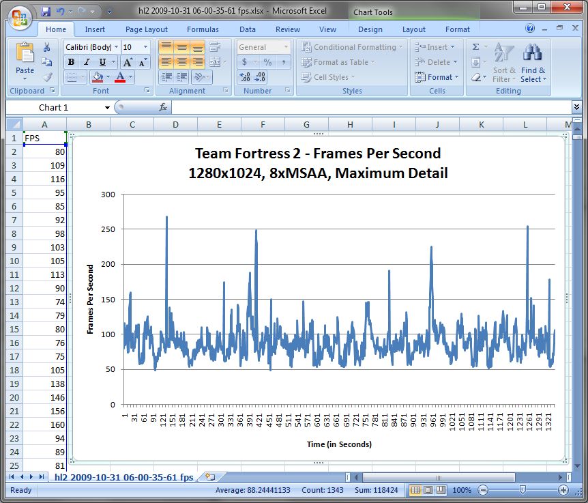Toggle Top Align button
The width and height of the screenshot is (588, 503).
coord(166,47)
